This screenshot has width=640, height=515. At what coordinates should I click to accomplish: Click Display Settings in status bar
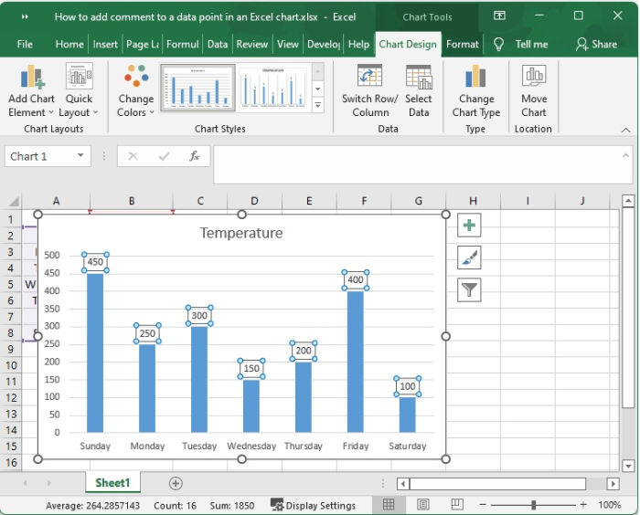tap(314, 505)
